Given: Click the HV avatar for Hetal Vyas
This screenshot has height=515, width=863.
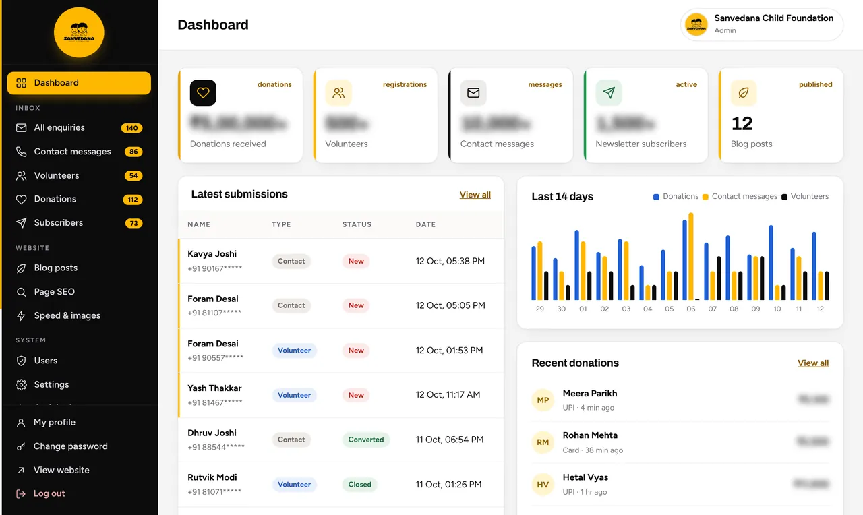Looking at the screenshot, I should coord(543,485).
